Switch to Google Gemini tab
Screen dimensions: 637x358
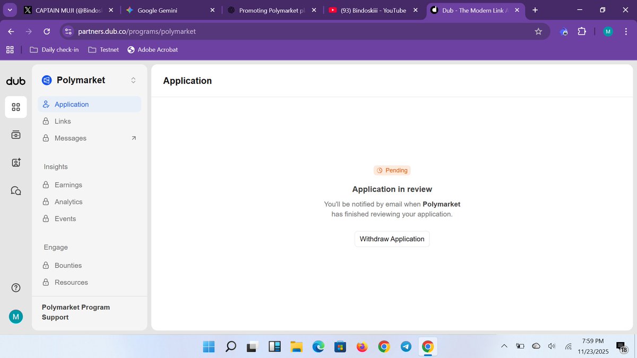coord(170,10)
